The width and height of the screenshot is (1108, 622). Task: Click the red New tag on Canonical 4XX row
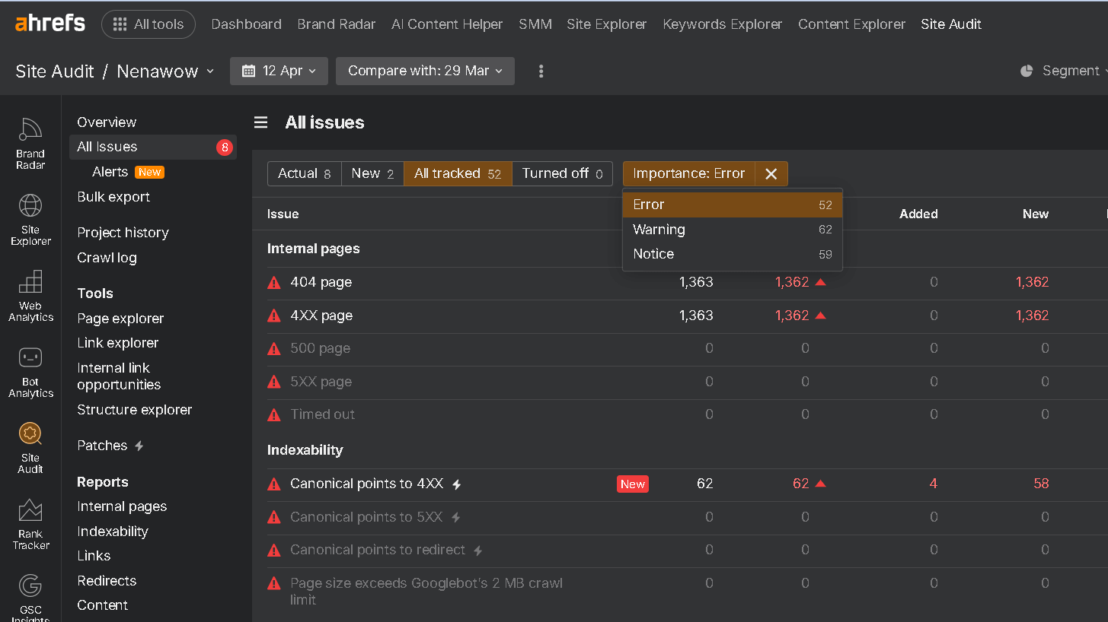633,484
